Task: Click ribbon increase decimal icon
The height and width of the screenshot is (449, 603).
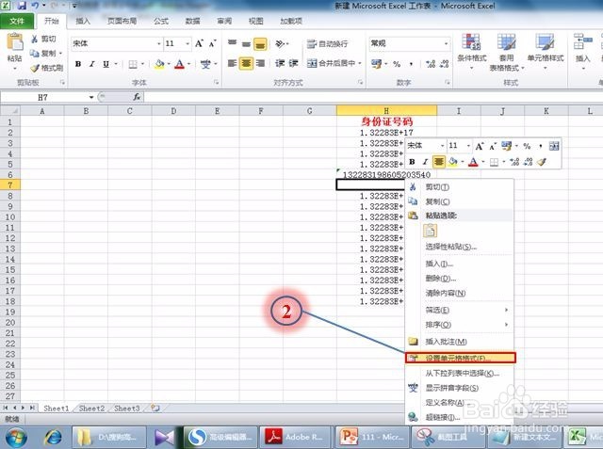Action: (x=431, y=64)
